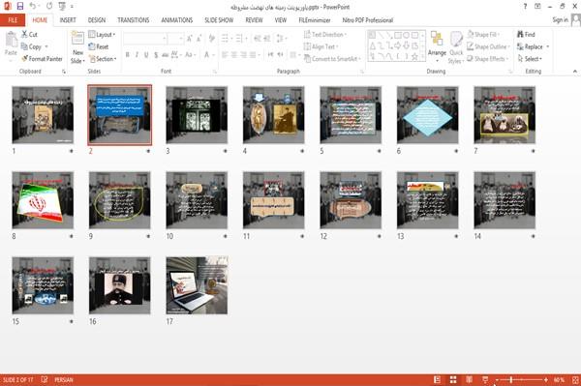Click Clear All Formatting icon
581x386 pixels.
tap(212, 38)
